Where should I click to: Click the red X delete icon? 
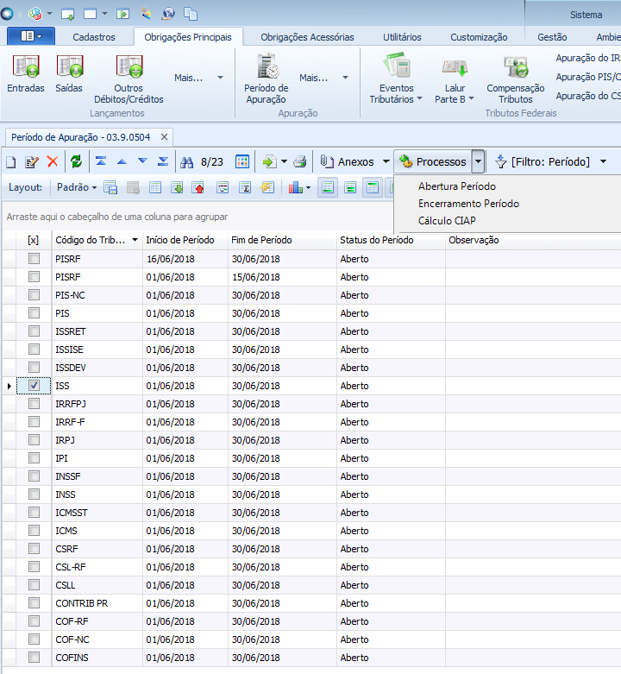tap(53, 162)
